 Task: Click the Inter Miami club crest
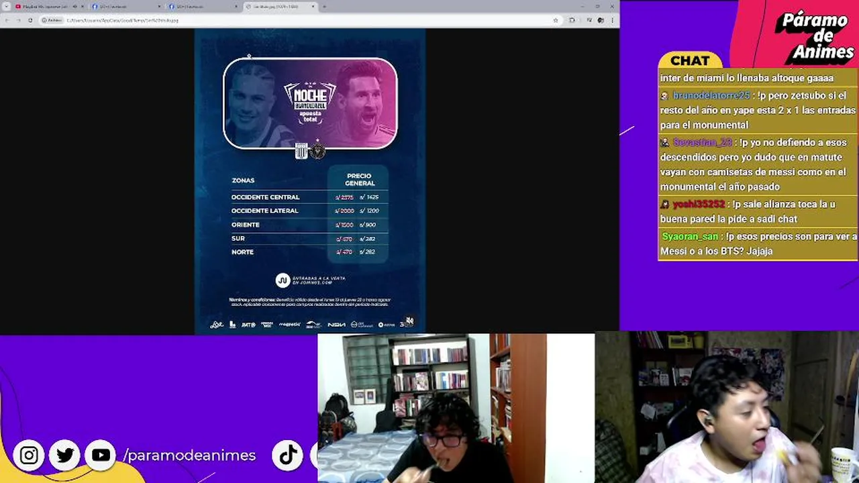pyautogui.click(x=317, y=151)
